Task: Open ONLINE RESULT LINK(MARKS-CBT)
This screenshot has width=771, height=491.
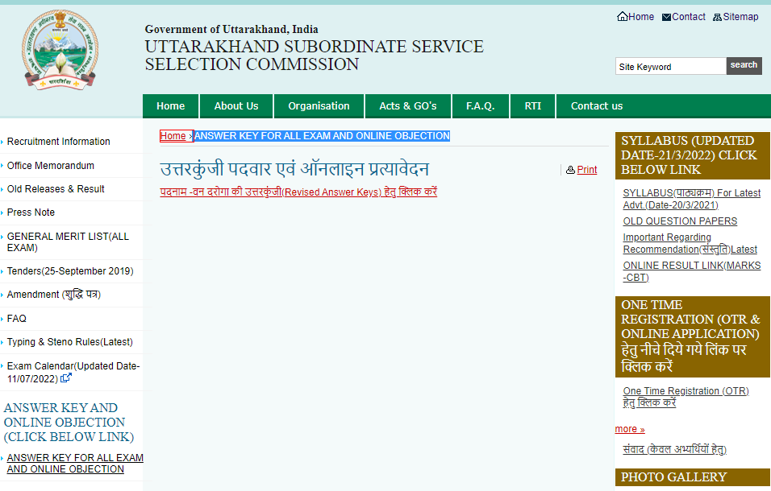Action: point(692,271)
